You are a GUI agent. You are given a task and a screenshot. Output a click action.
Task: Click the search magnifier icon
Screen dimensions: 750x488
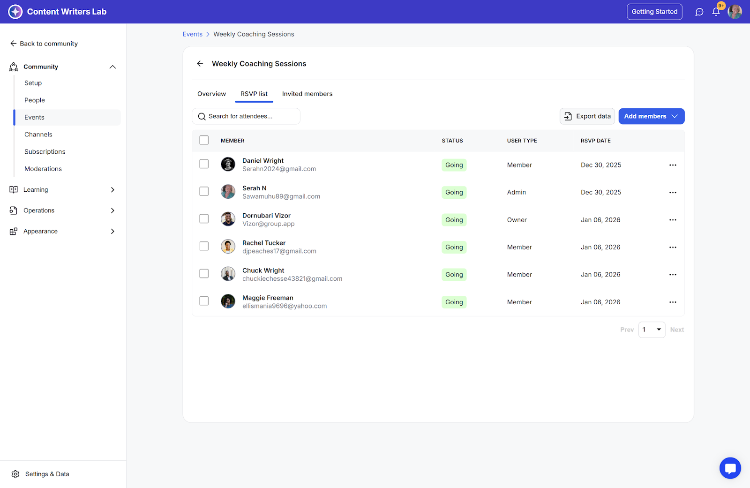click(202, 117)
